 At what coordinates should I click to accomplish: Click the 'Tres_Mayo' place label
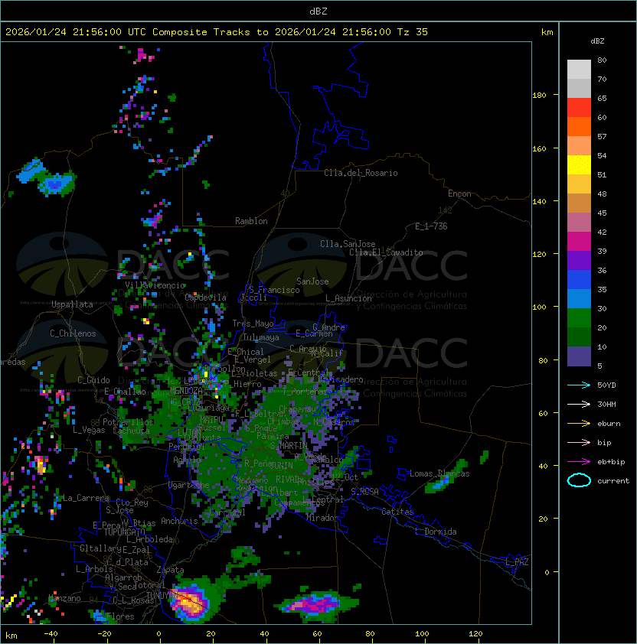point(253,324)
